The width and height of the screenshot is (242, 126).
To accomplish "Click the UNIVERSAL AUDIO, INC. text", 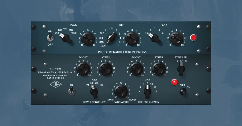I will pyautogui.click(x=56, y=75).
